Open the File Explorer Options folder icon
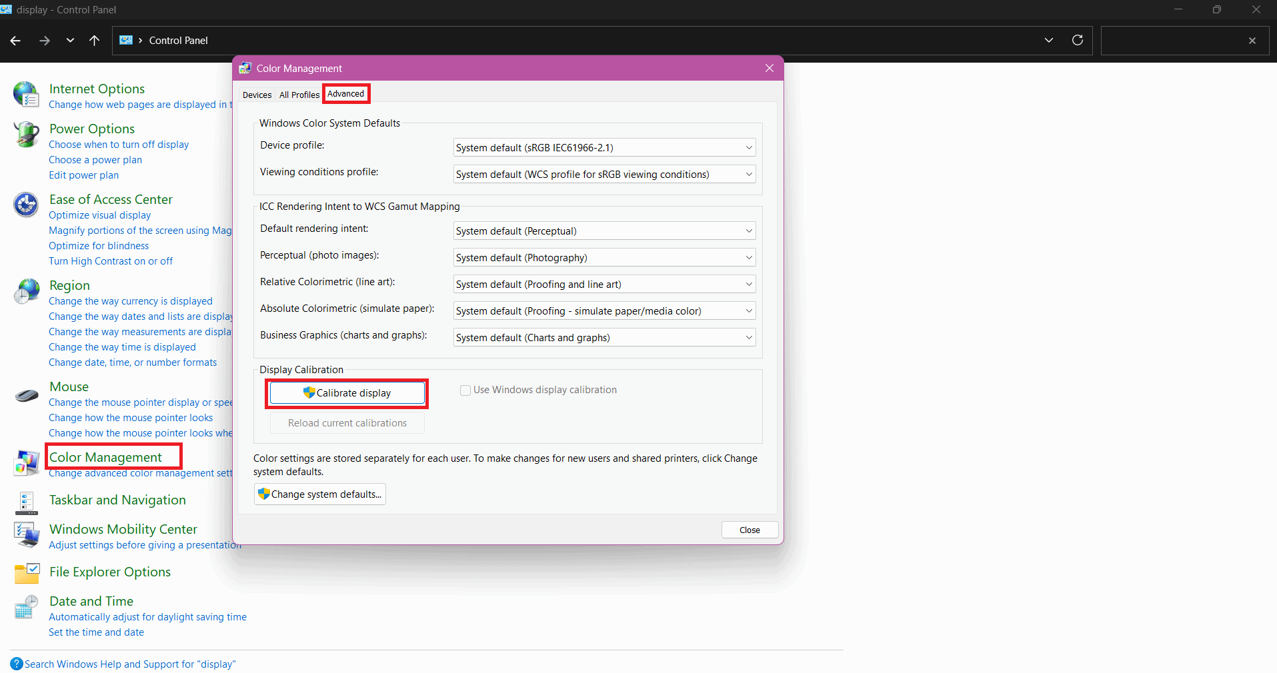Screen dimensions: 1277x673 [26, 573]
